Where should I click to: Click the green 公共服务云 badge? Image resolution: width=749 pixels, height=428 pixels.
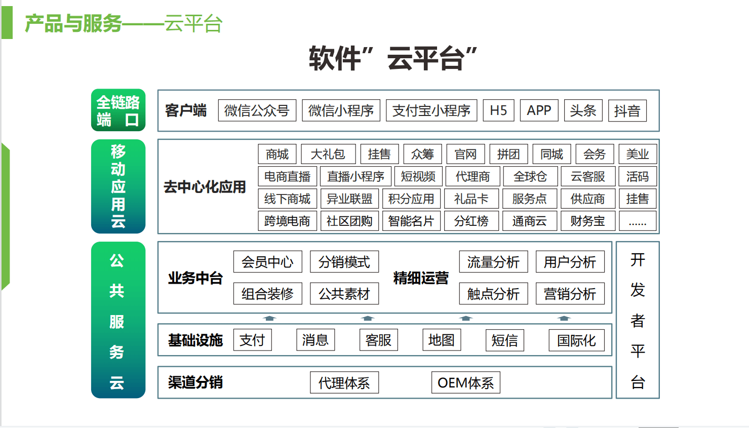[x=119, y=320]
